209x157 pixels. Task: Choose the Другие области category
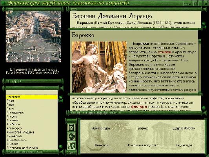184,128
